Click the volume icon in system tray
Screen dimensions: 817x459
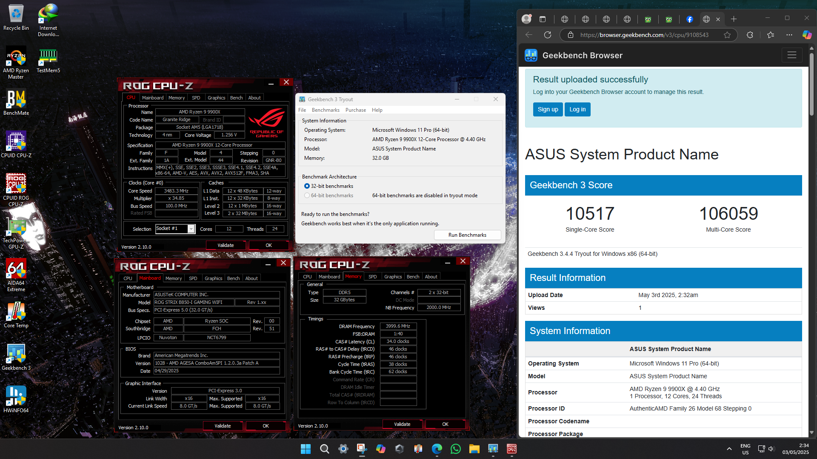[771, 449]
